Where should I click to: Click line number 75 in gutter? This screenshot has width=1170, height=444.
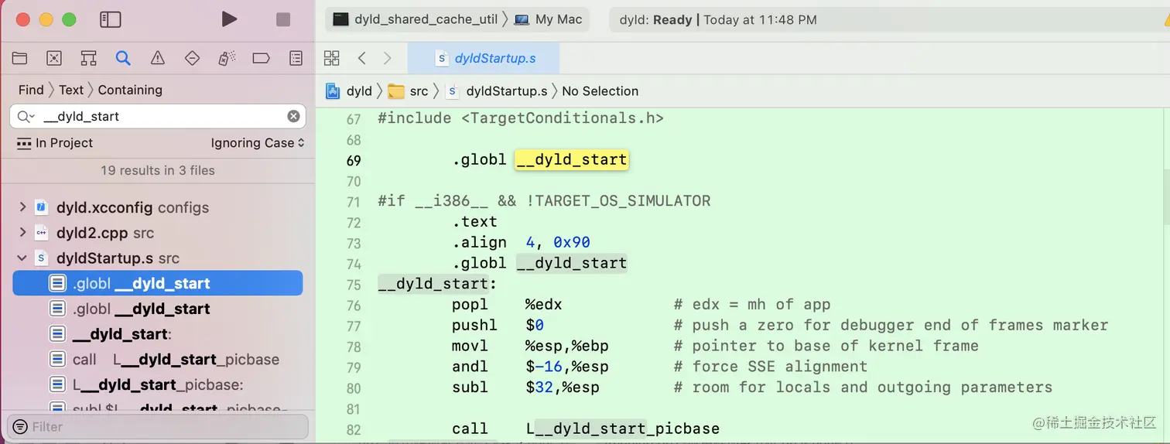(354, 284)
